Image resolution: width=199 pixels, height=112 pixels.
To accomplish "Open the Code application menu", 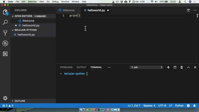I will click(10, 2).
